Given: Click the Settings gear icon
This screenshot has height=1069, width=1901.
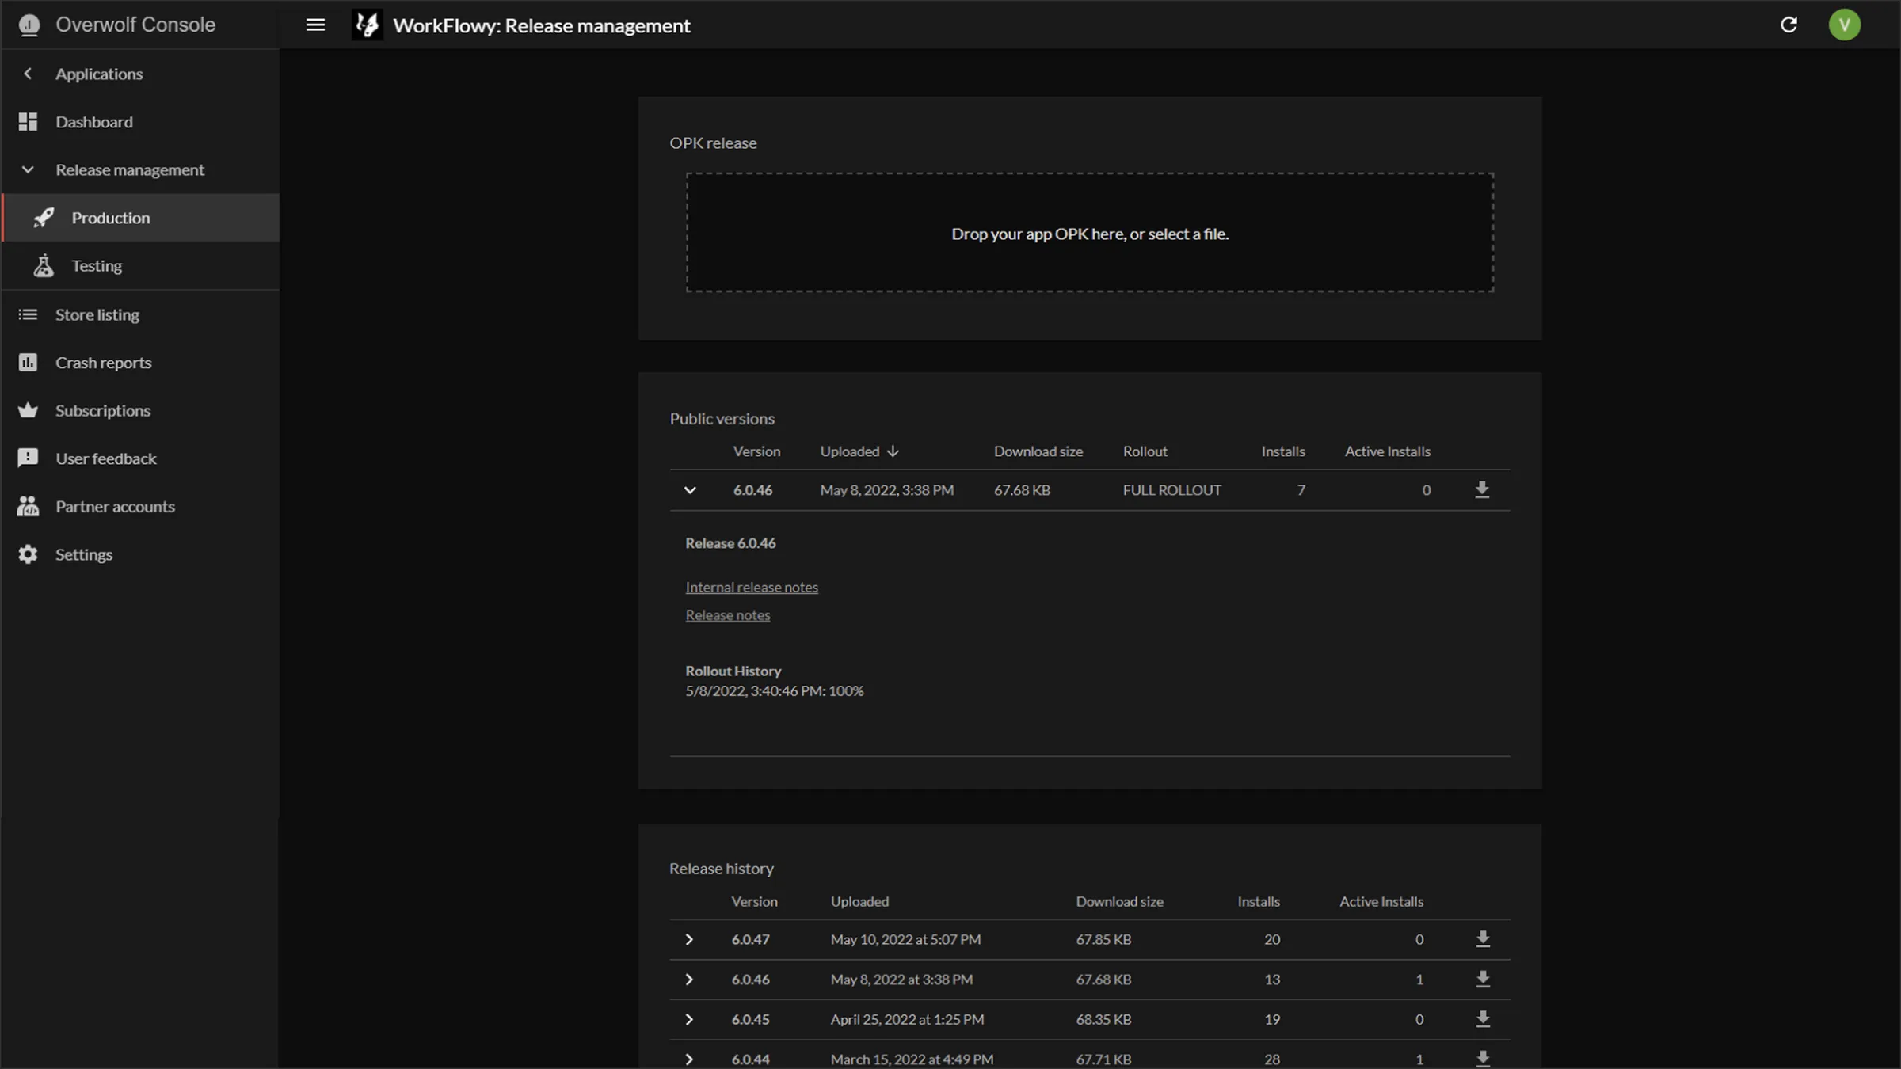Looking at the screenshot, I should pyautogui.click(x=28, y=554).
